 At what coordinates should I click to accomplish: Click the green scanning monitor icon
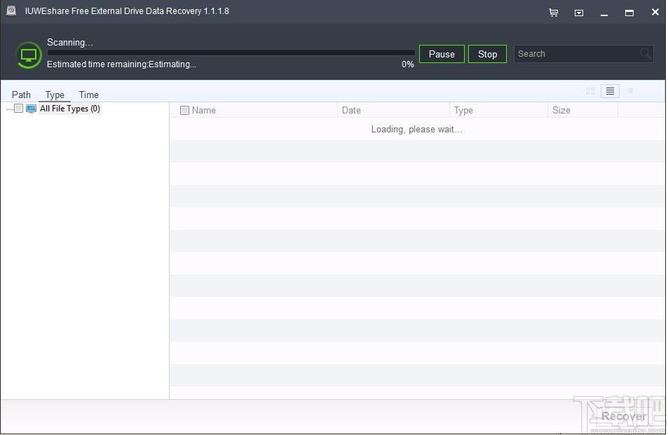pos(29,55)
